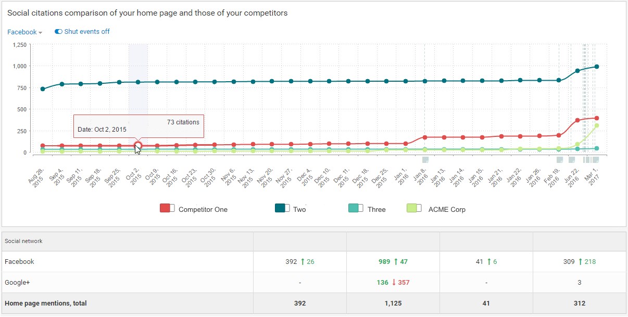628x317 pixels.
Task: Click the Feb 19, 2016 event marker
Action: pos(560,160)
